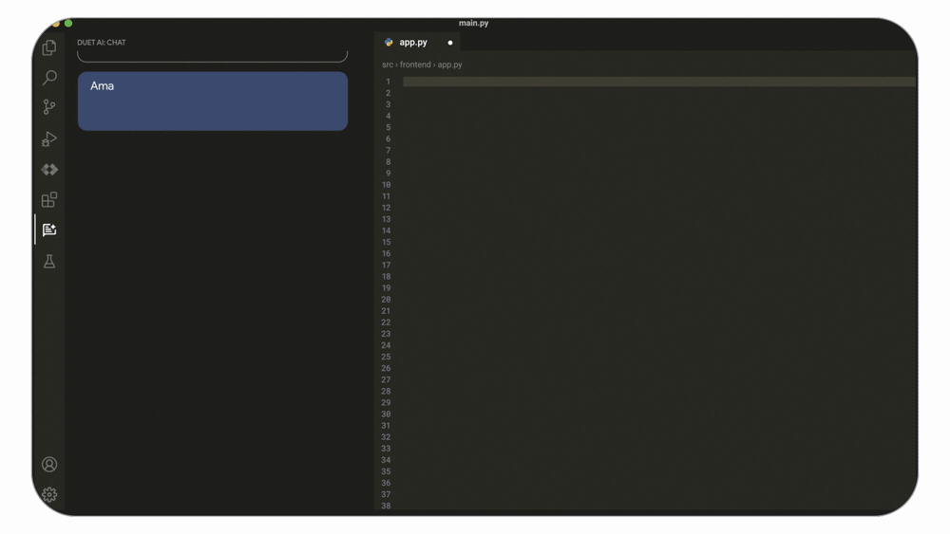Screen dimensions: 950x534
Task: Open the Testing flask icon
Action: pos(49,261)
